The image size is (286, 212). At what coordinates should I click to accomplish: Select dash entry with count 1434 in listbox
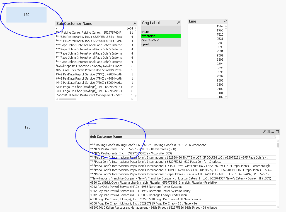[94, 28]
